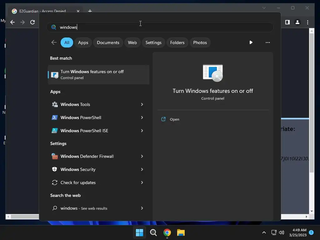Screen dimensions: 320x240
Task: Click the Chrome scroll down arrow
Action: 312,211
